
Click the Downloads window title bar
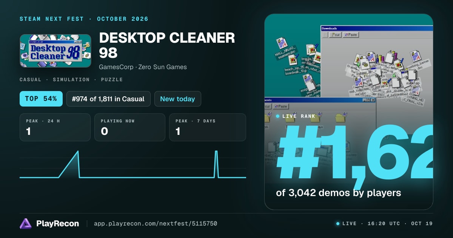click(377, 28)
